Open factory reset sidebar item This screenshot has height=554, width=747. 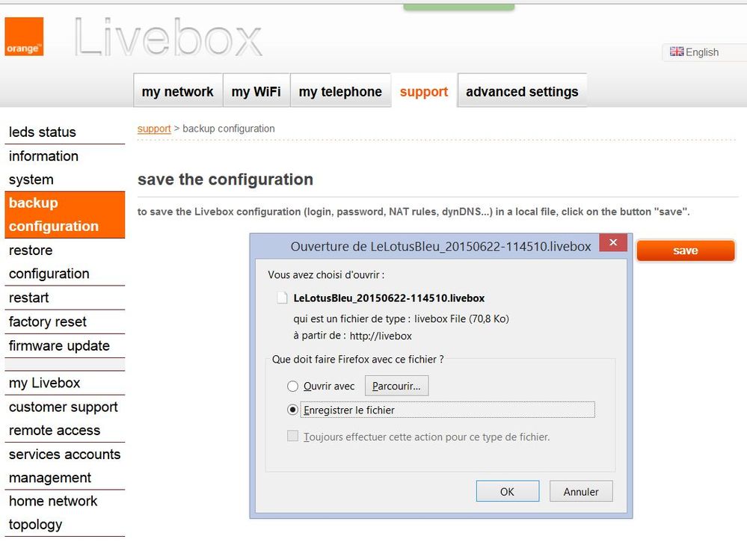point(64,321)
